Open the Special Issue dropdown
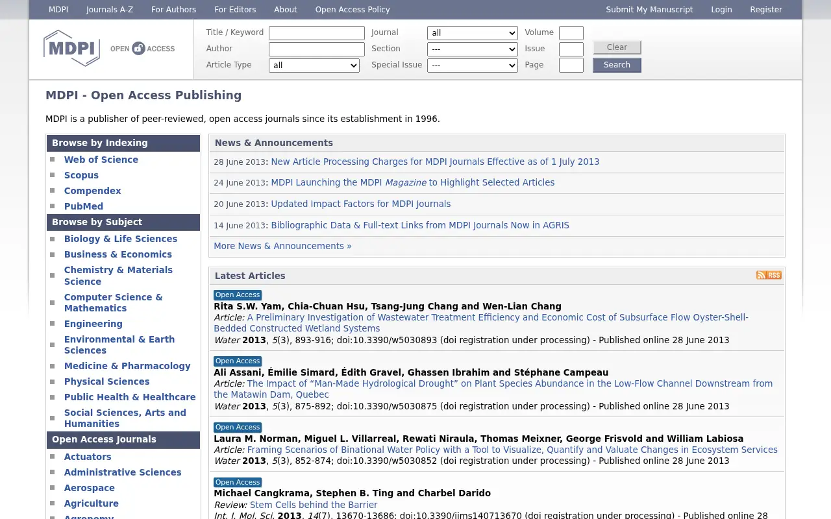 [473, 66]
